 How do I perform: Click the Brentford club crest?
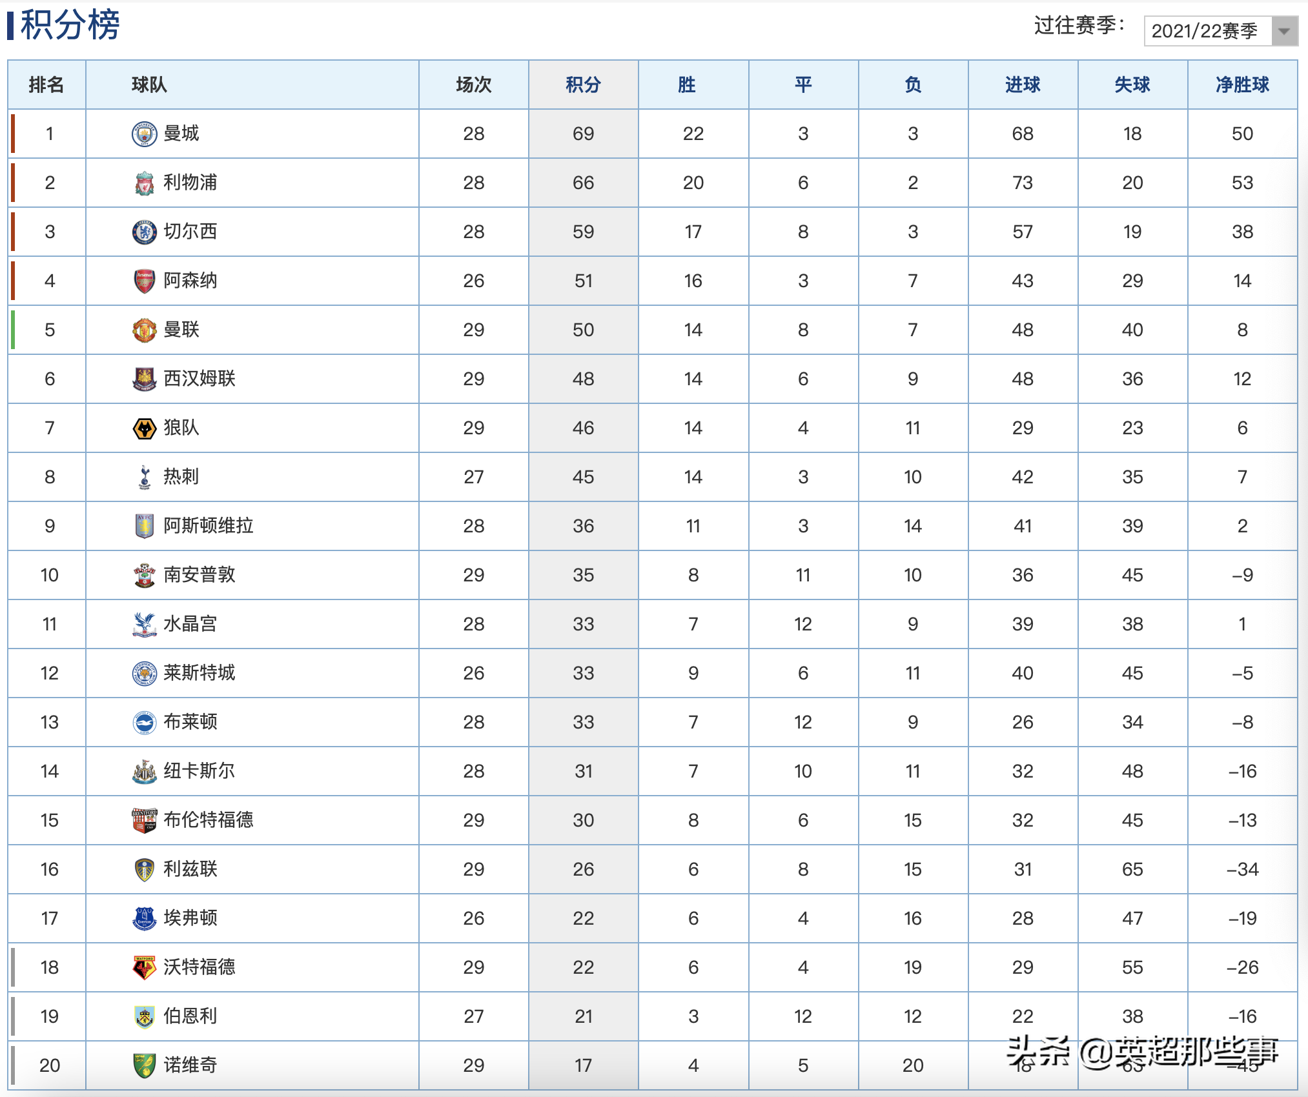tap(144, 821)
